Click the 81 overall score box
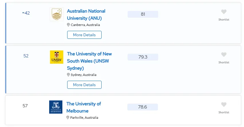Viewport: 244px width, 127px height. (x=143, y=14)
